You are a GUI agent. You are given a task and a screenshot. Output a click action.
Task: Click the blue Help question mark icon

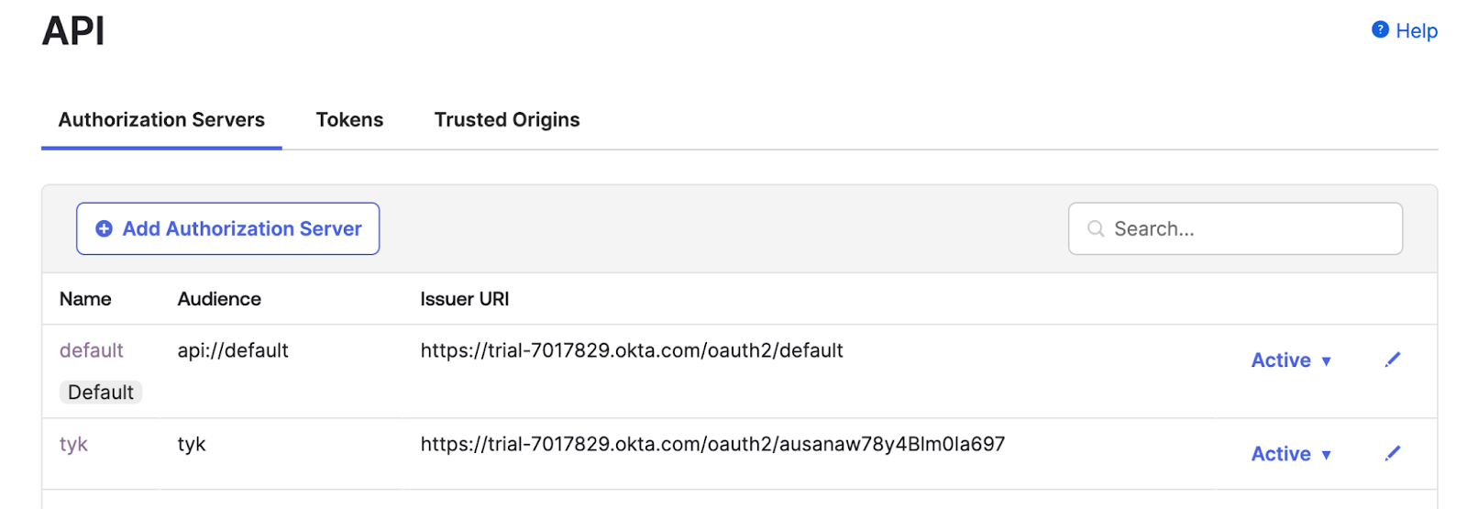[x=1380, y=30]
